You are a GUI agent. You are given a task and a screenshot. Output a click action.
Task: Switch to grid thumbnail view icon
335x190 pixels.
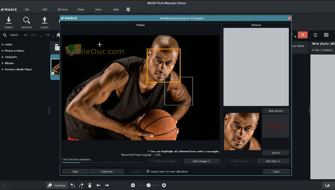[x=326, y=35]
